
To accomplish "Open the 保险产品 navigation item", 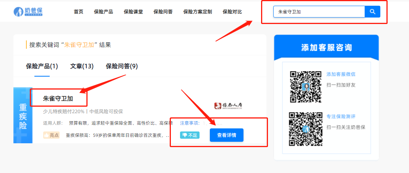I will point(103,12).
